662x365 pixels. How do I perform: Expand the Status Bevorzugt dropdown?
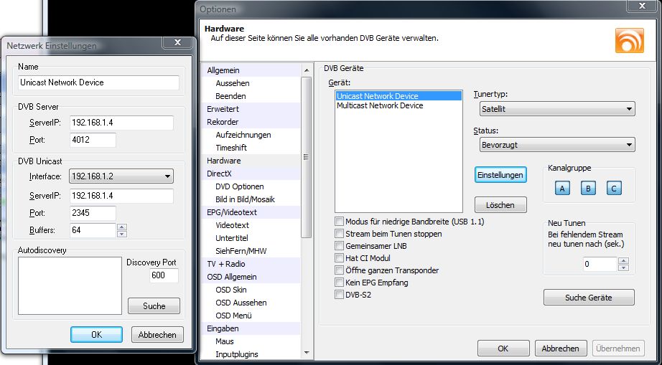point(557,145)
